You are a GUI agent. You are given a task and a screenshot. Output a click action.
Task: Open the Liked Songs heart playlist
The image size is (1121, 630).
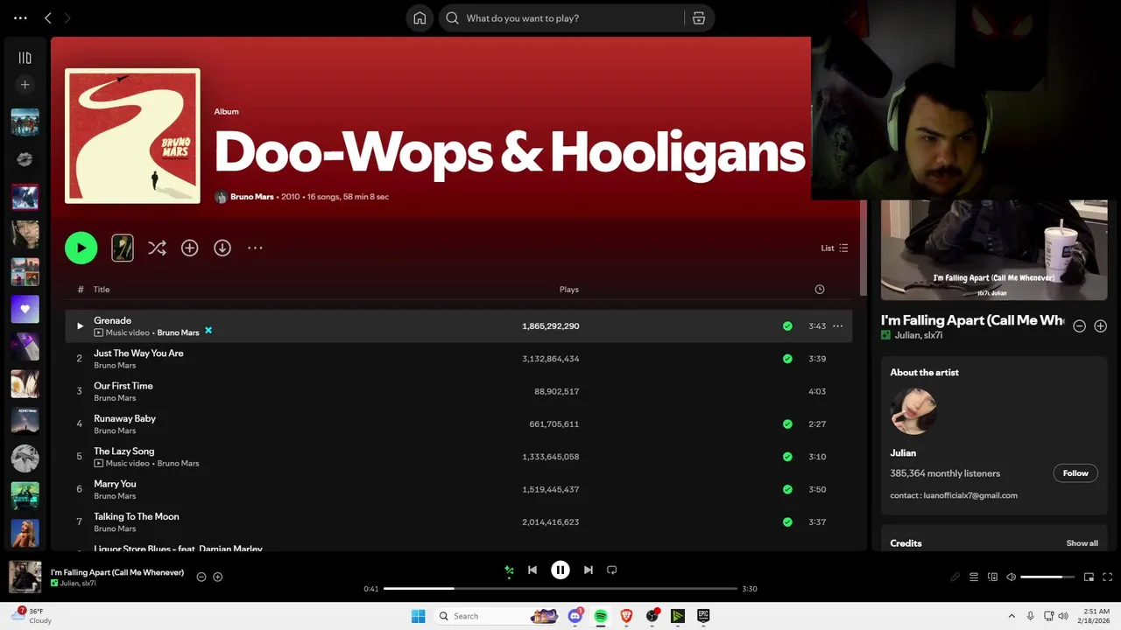click(x=25, y=309)
